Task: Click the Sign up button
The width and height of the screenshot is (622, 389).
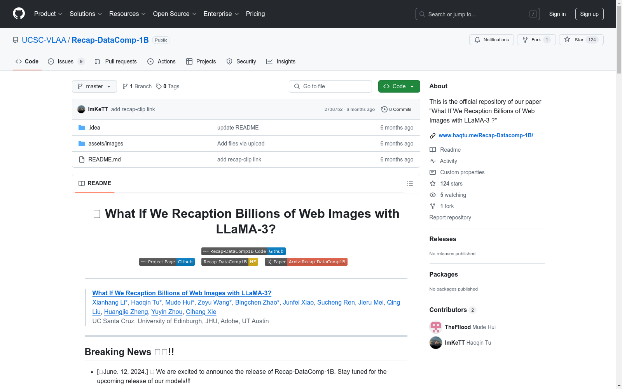Action: point(589,14)
